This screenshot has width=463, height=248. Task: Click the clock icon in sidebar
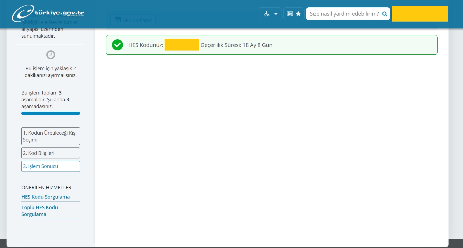coord(51,55)
